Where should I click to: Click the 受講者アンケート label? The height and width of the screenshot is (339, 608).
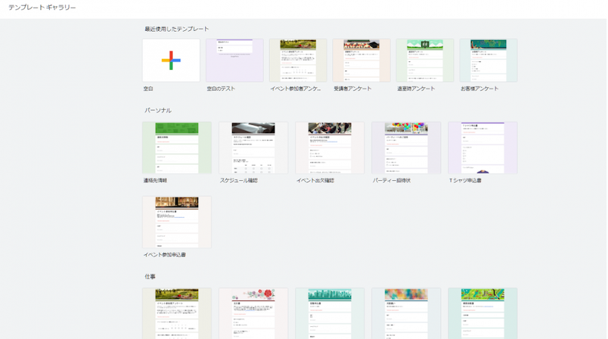(352, 89)
